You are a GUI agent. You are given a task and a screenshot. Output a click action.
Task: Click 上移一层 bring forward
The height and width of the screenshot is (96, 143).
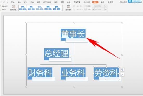tap(78, 6)
